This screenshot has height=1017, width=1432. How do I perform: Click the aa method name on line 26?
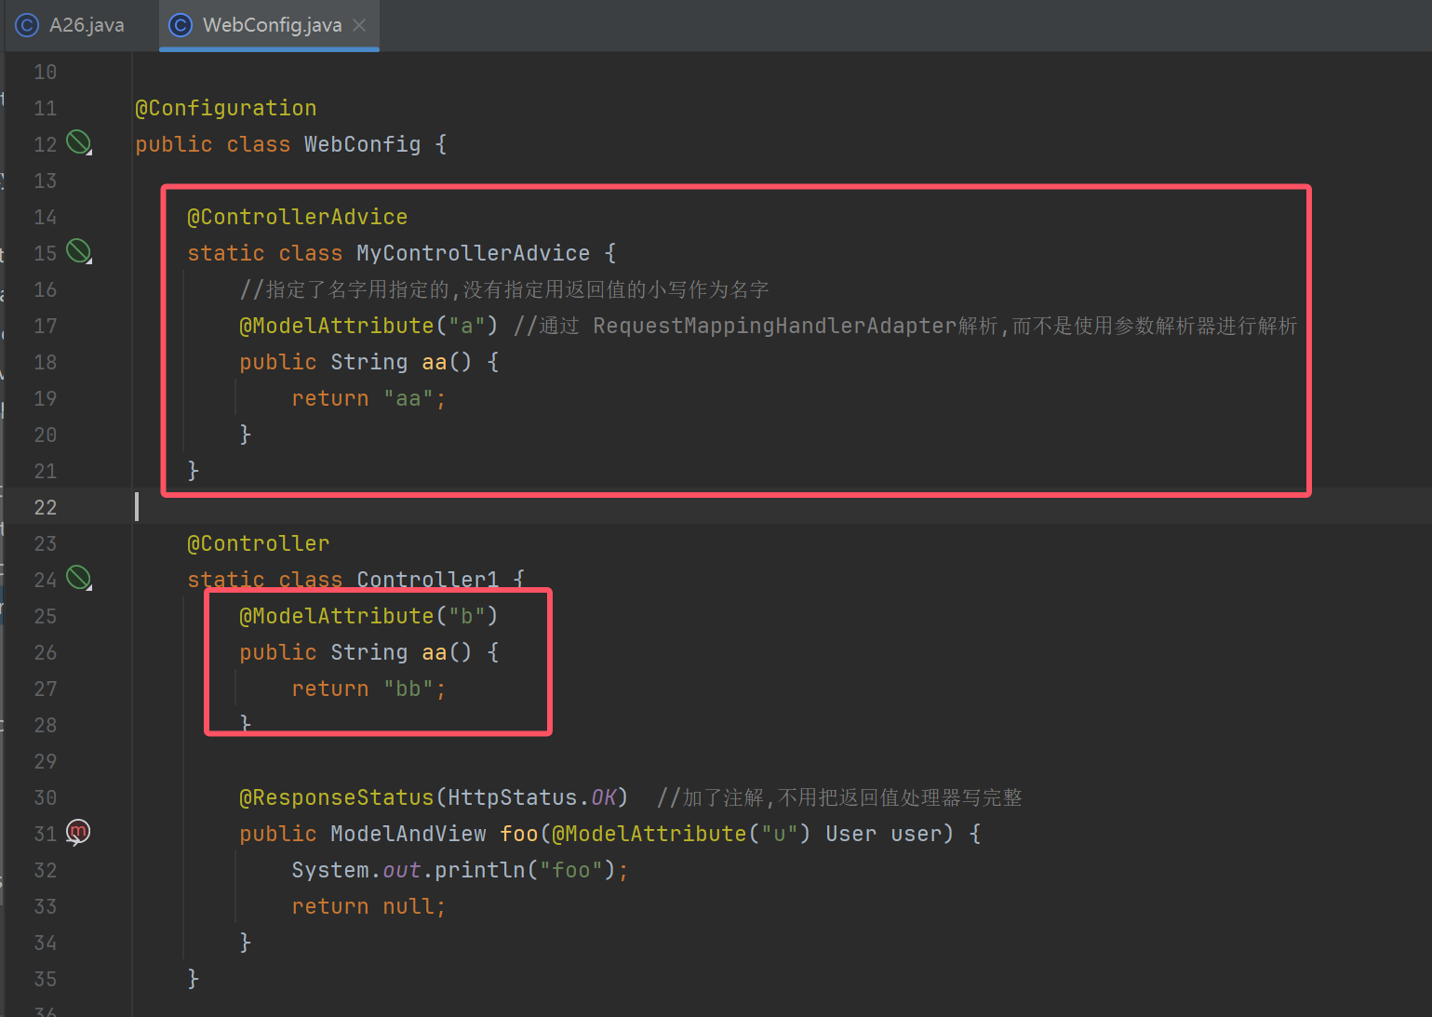pos(435,652)
